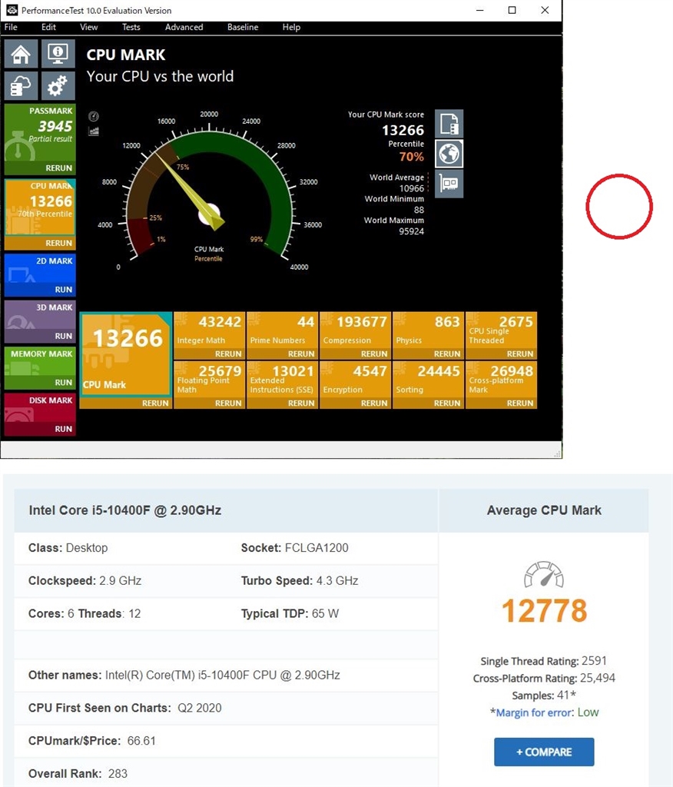The height and width of the screenshot is (787, 673).
Task: Click the 'Typical TDP: 65 W' text
Action: coord(290,614)
